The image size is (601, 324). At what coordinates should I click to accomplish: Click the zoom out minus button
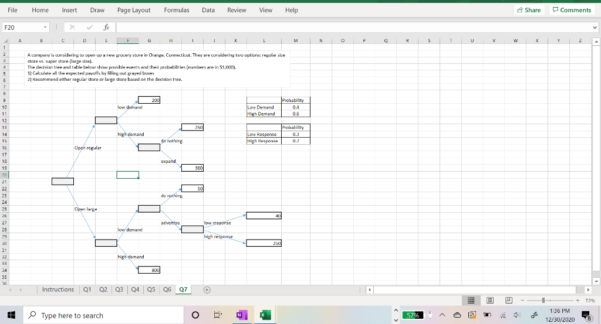coord(523,301)
